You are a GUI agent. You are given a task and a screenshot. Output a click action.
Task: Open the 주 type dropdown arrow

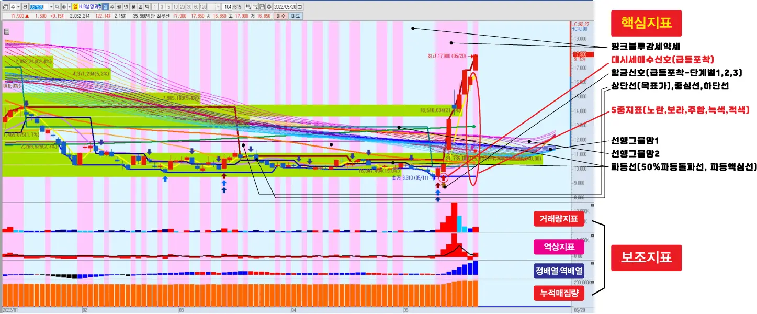click(18, 7)
